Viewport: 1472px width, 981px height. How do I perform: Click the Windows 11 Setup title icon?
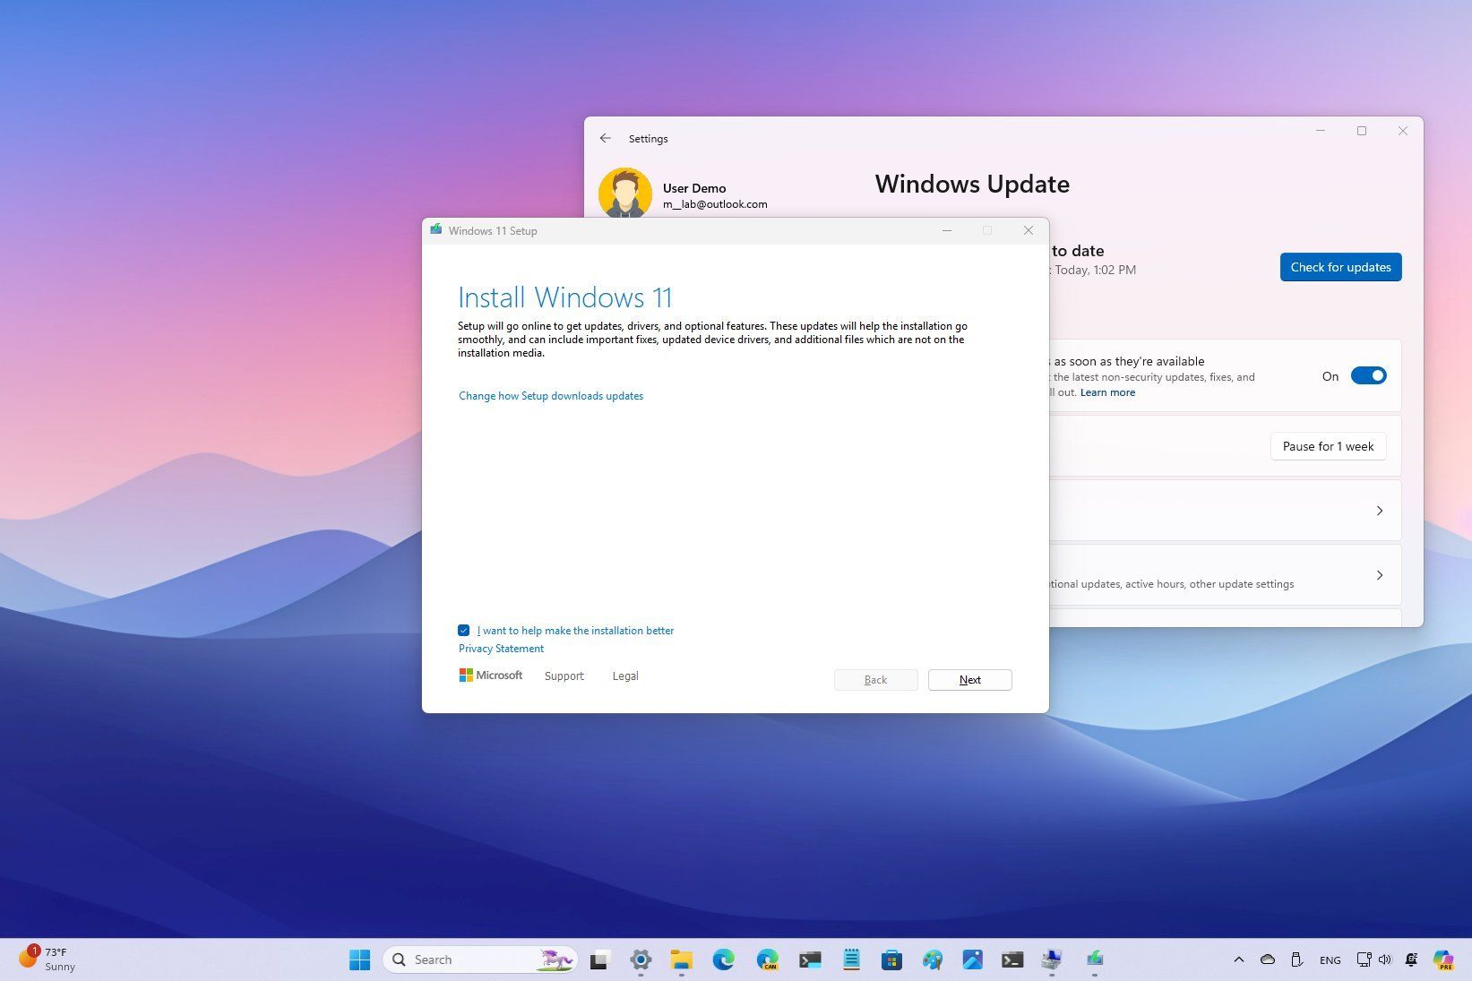coord(436,230)
